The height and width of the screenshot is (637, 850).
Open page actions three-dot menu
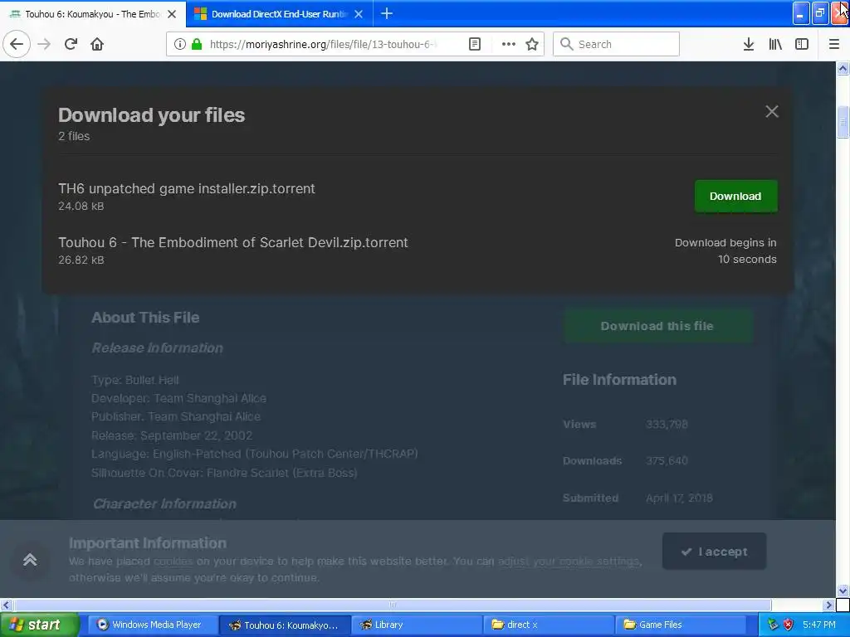(508, 44)
